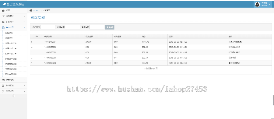Expand the sidebar menu beside the T icon
This screenshot has height=119, width=274.
(x=24, y=91)
